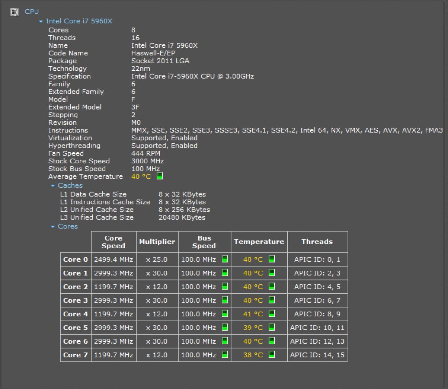Click the Threads column header

click(x=317, y=242)
